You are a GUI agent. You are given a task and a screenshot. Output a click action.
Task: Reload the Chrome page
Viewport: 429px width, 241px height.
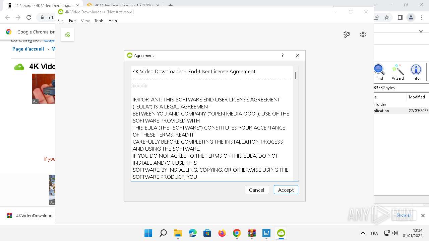(x=29, y=17)
